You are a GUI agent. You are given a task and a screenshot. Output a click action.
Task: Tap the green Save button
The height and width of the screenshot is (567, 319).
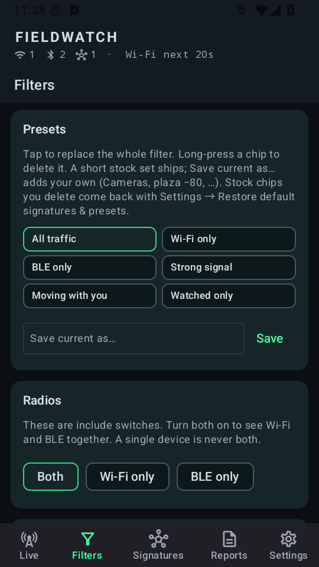point(270,338)
